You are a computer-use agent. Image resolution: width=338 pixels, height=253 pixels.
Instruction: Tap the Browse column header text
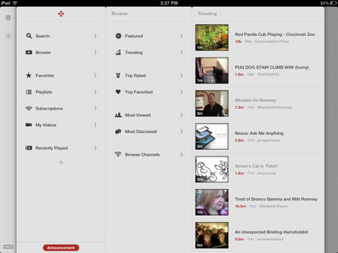(120, 13)
